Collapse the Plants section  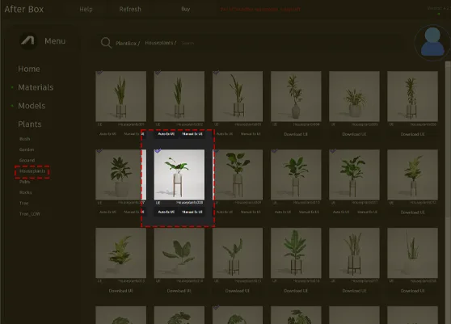(x=30, y=124)
